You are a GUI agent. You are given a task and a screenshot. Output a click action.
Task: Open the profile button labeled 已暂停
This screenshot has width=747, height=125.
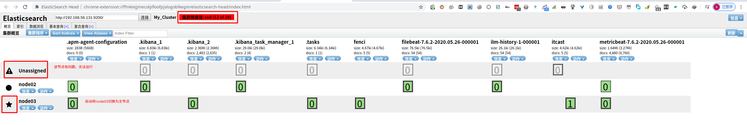click(724, 7)
